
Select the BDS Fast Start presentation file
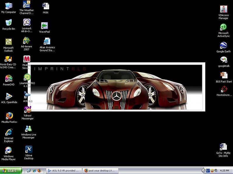click(x=224, y=77)
